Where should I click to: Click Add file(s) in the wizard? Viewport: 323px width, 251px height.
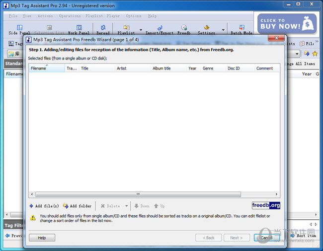(44, 206)
